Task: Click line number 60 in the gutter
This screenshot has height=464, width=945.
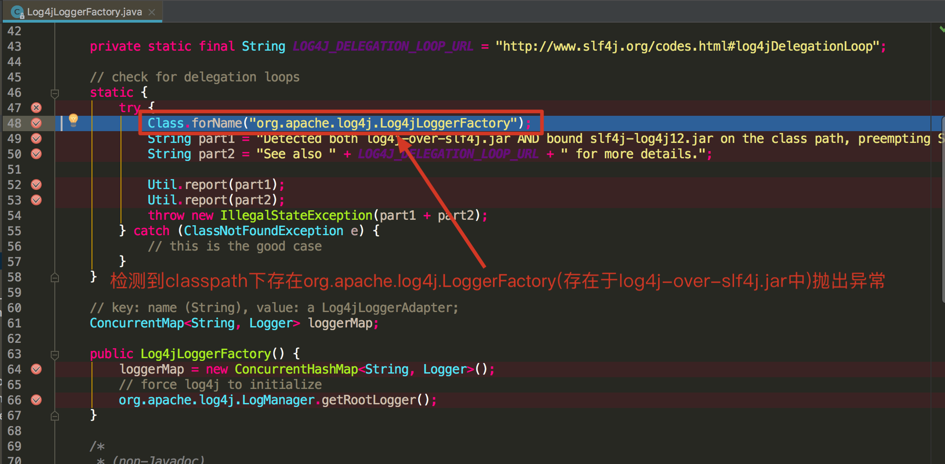Action: (14, 308)
